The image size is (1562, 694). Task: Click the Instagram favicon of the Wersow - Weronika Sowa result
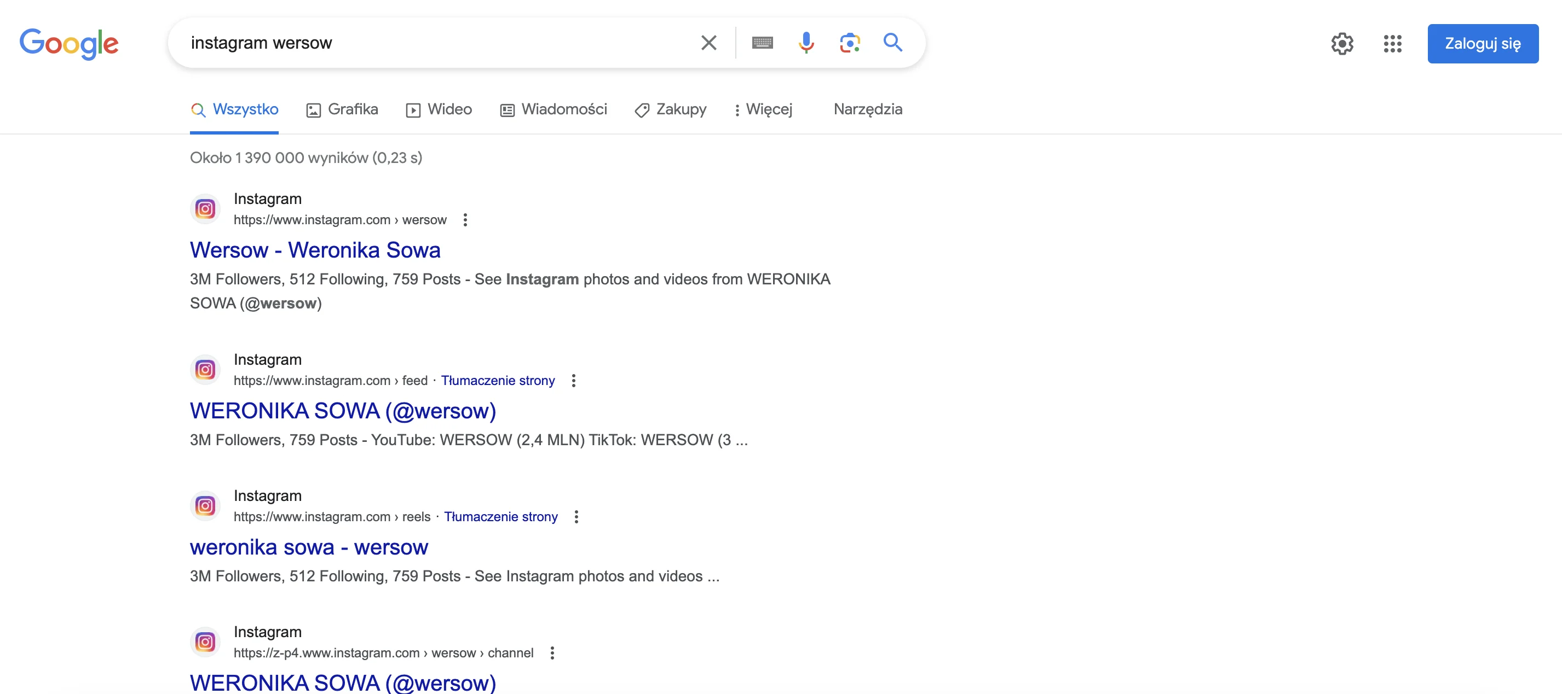[x=205, y=209]
